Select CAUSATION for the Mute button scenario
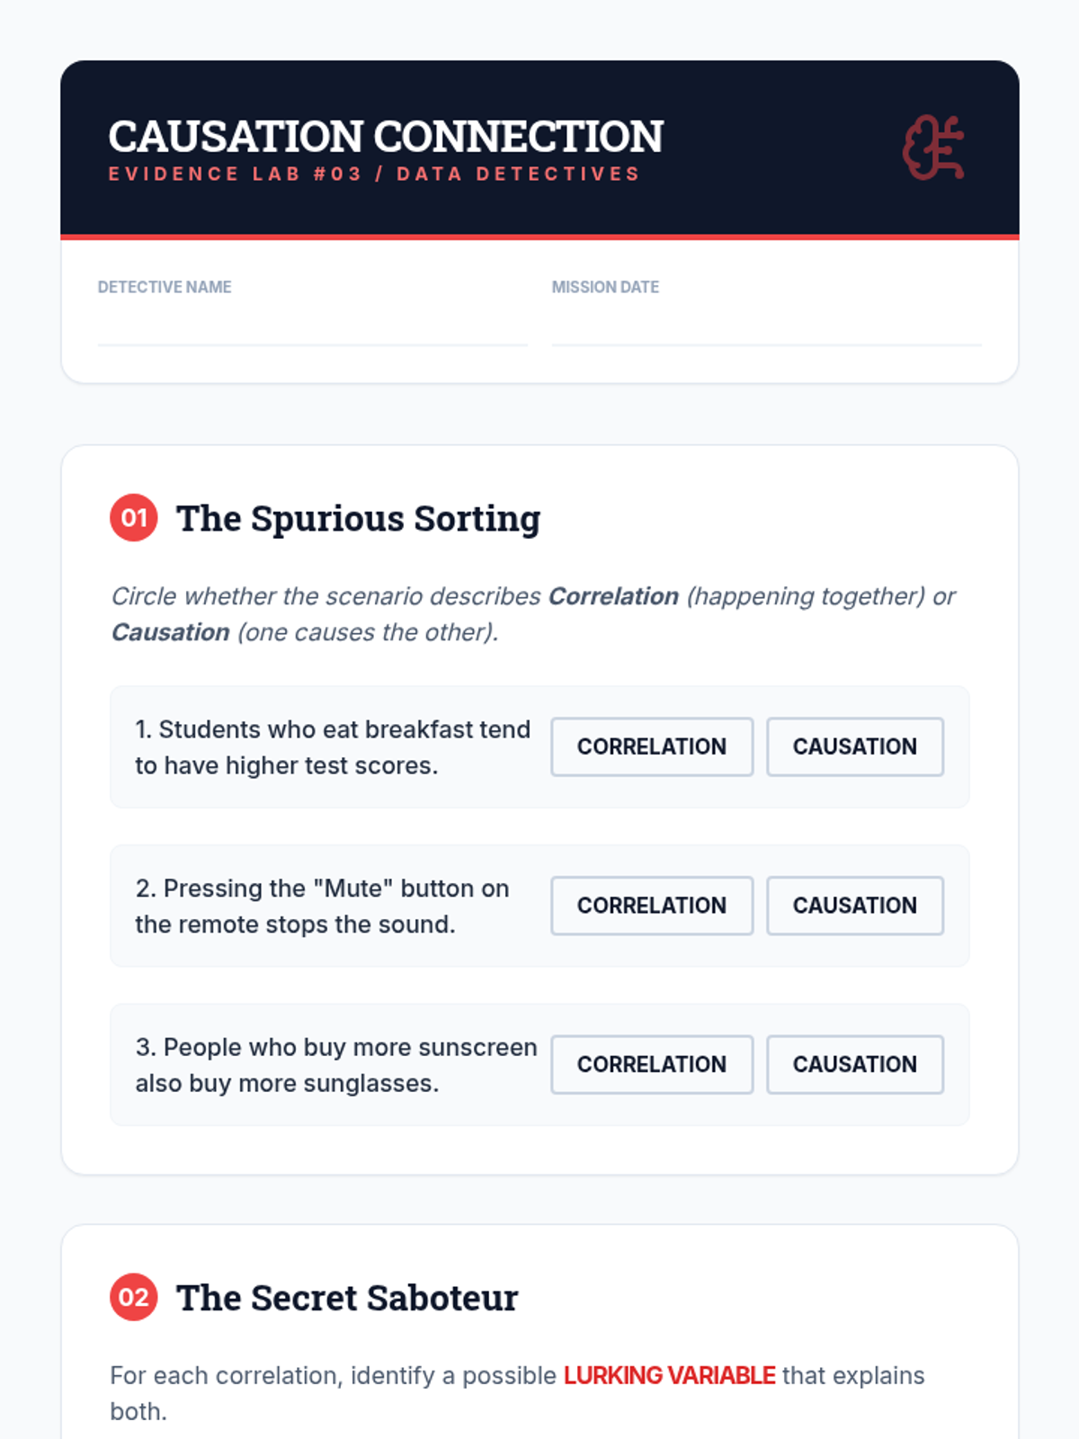The height and width of the screenshot is (1439, 1079). tap(854, 906)
